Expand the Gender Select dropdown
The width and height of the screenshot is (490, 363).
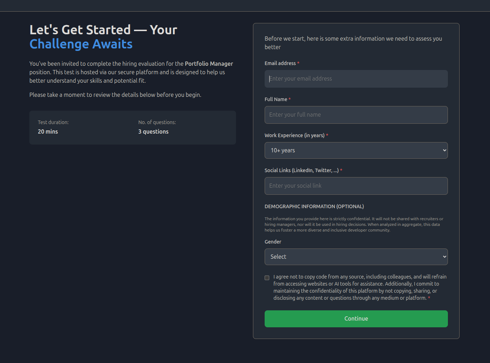coord(356,257)
